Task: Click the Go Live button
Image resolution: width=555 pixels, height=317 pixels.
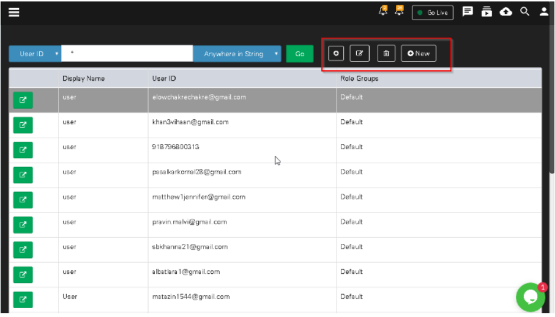Action: tap(433, 13)
